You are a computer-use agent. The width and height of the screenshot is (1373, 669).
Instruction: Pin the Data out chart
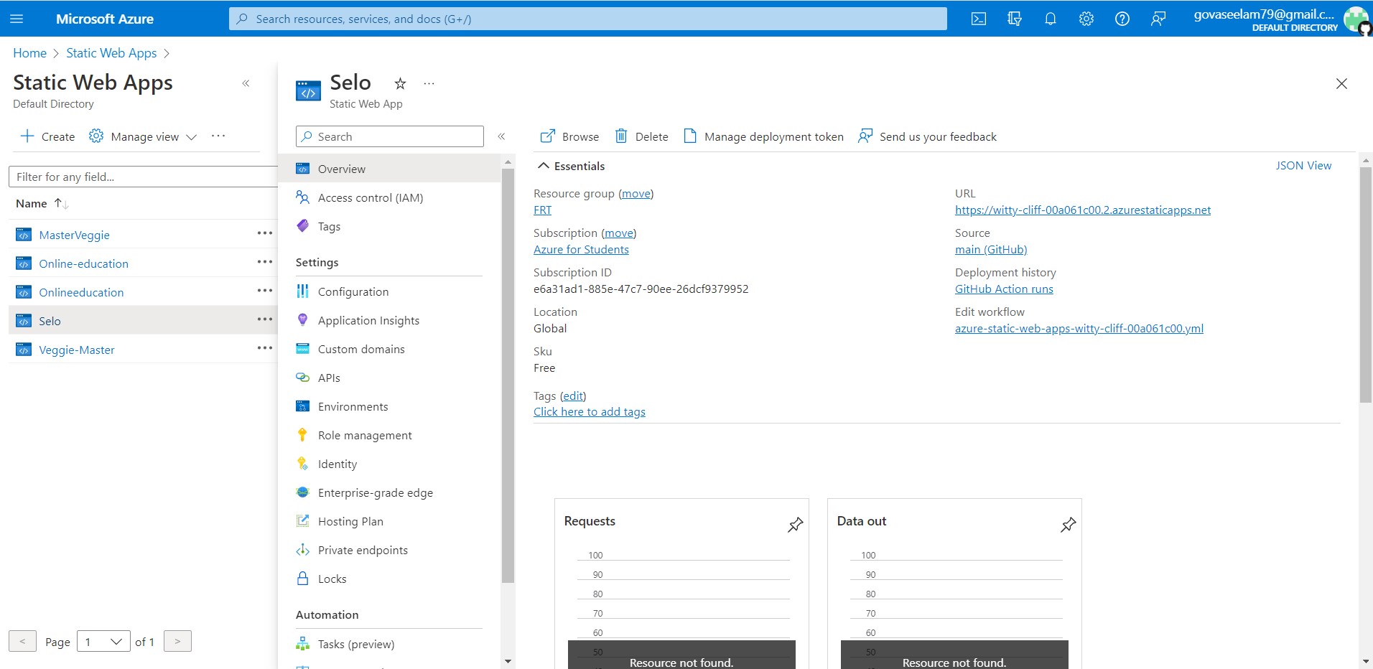[x=1067, y=525]
